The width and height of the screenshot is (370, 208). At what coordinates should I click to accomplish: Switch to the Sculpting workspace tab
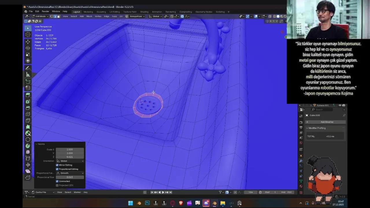click(101, 12)
